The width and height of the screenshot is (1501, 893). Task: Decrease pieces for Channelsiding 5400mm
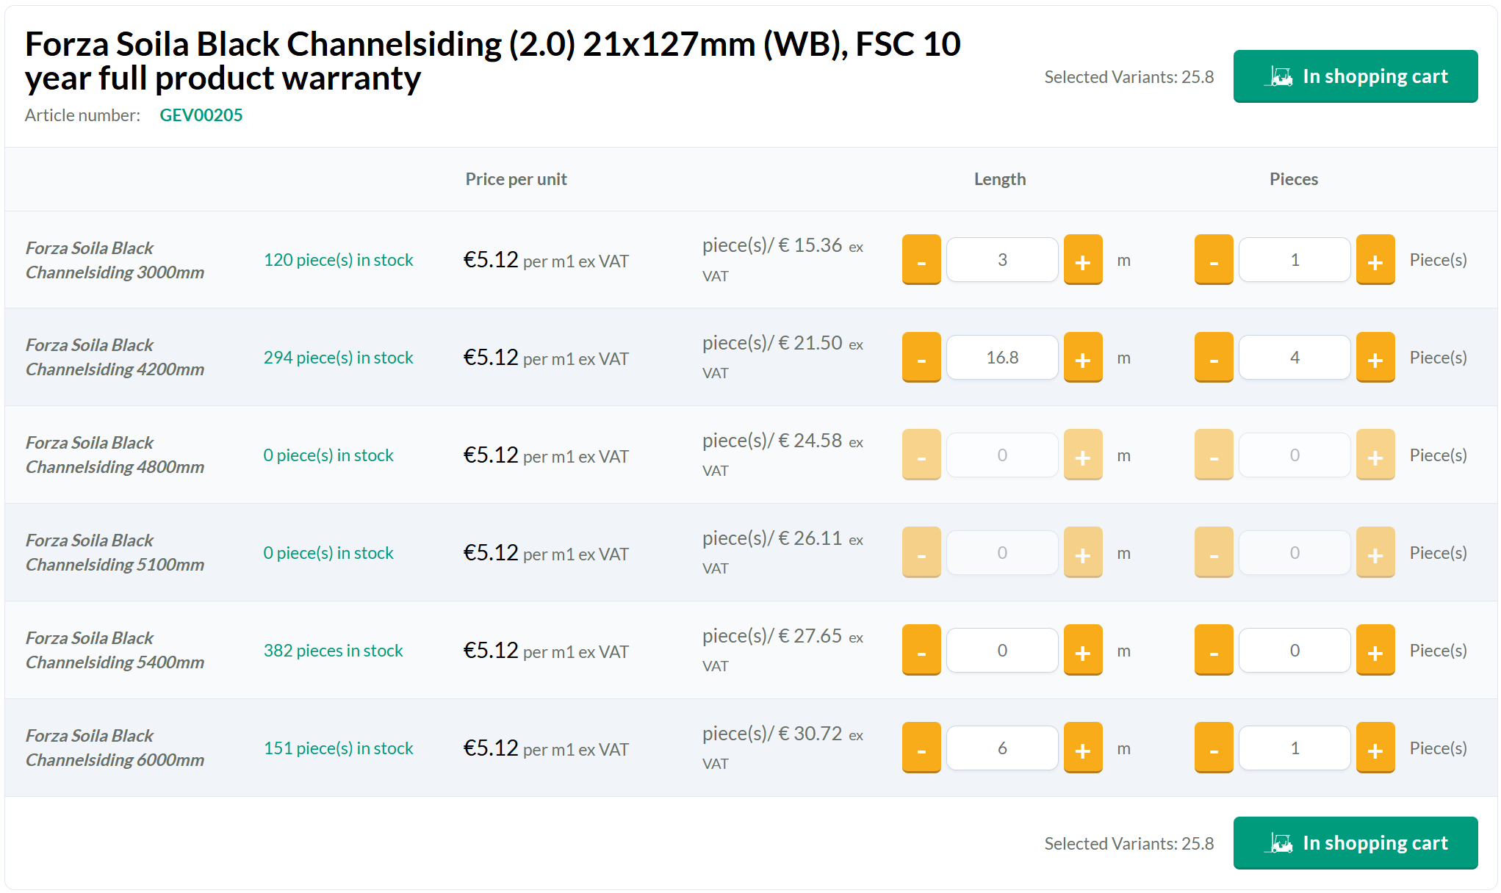[1214, 651]
